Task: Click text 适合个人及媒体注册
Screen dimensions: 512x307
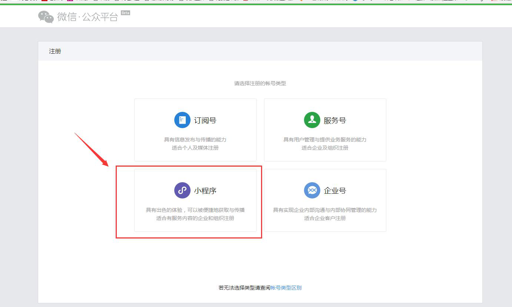Action: point(195,148)
